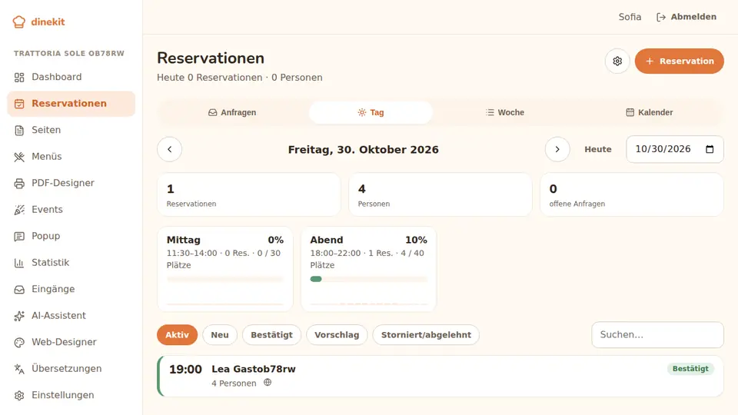Screen dimensions: 738x415
Task: Click the Suchen search field
Action: click(x=657, y=335)
